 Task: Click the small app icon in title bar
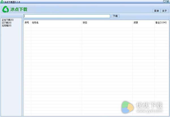tap(2, 2)
